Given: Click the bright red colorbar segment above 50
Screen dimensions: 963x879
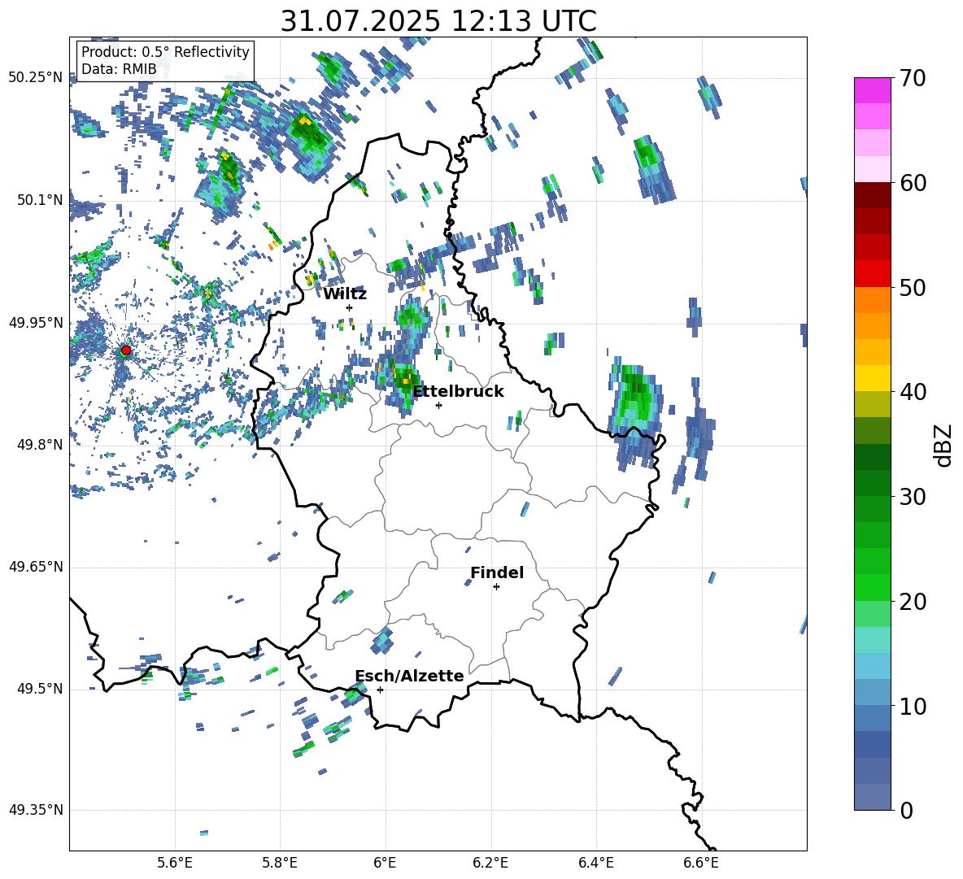Looking at the screenshot, I should (x=873, y=274).
